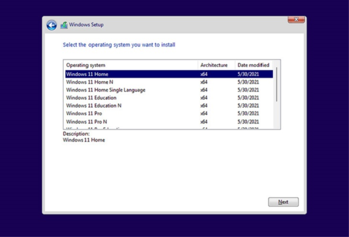Screen dimensions: 349x237
Task: Click x64 in the Home Single Language row
Action: 204,90
